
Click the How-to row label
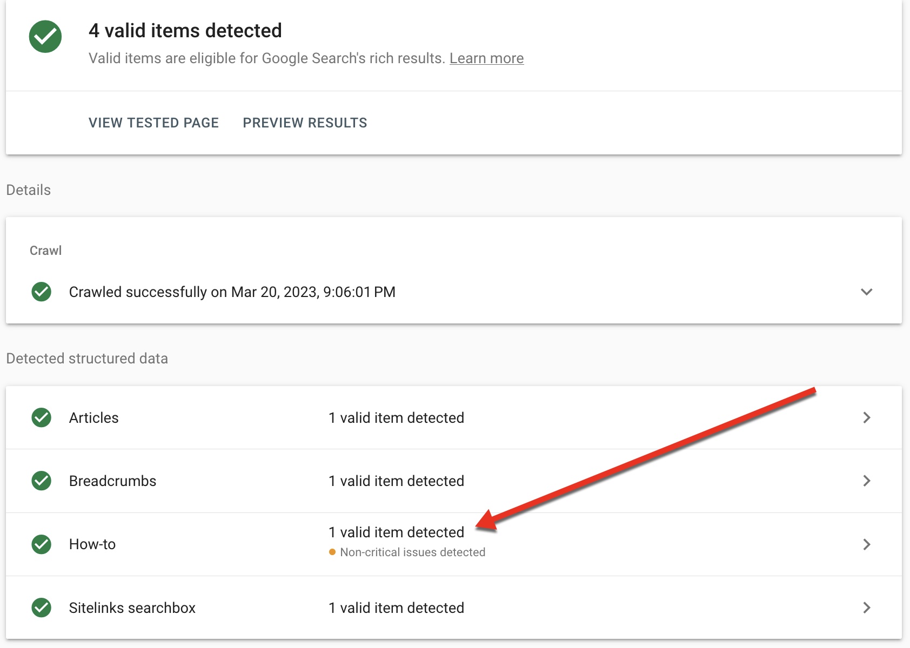(x=92, y=544)
